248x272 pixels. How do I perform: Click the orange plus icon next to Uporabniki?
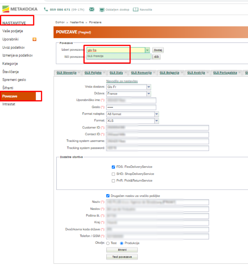point(35,39)
